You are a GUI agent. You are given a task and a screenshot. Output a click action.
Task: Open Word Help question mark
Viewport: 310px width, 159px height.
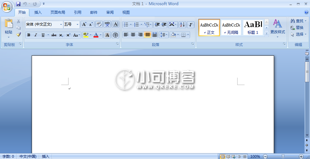pyautogui.click(x=306, y=12)
